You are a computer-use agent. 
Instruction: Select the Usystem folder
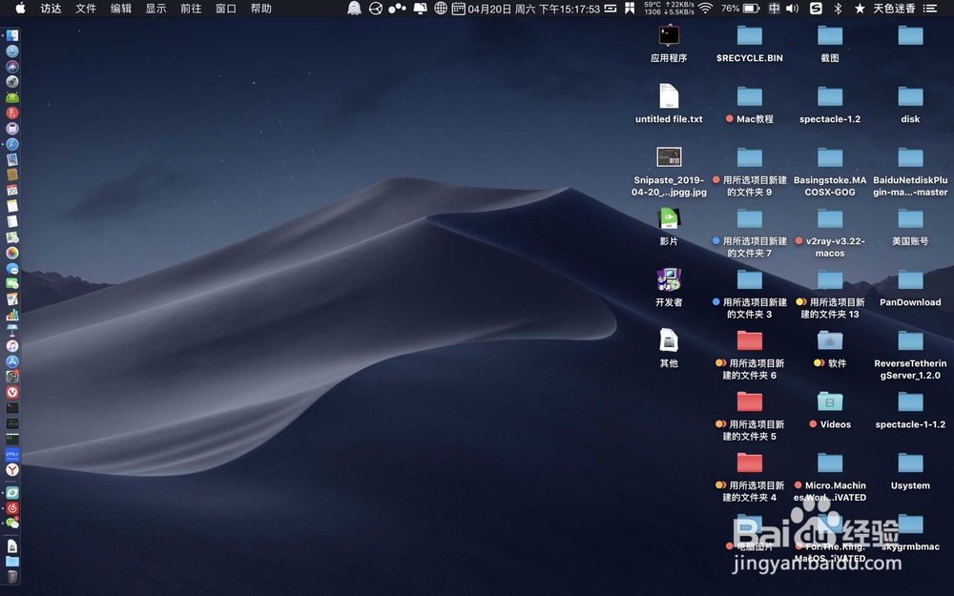910,471
